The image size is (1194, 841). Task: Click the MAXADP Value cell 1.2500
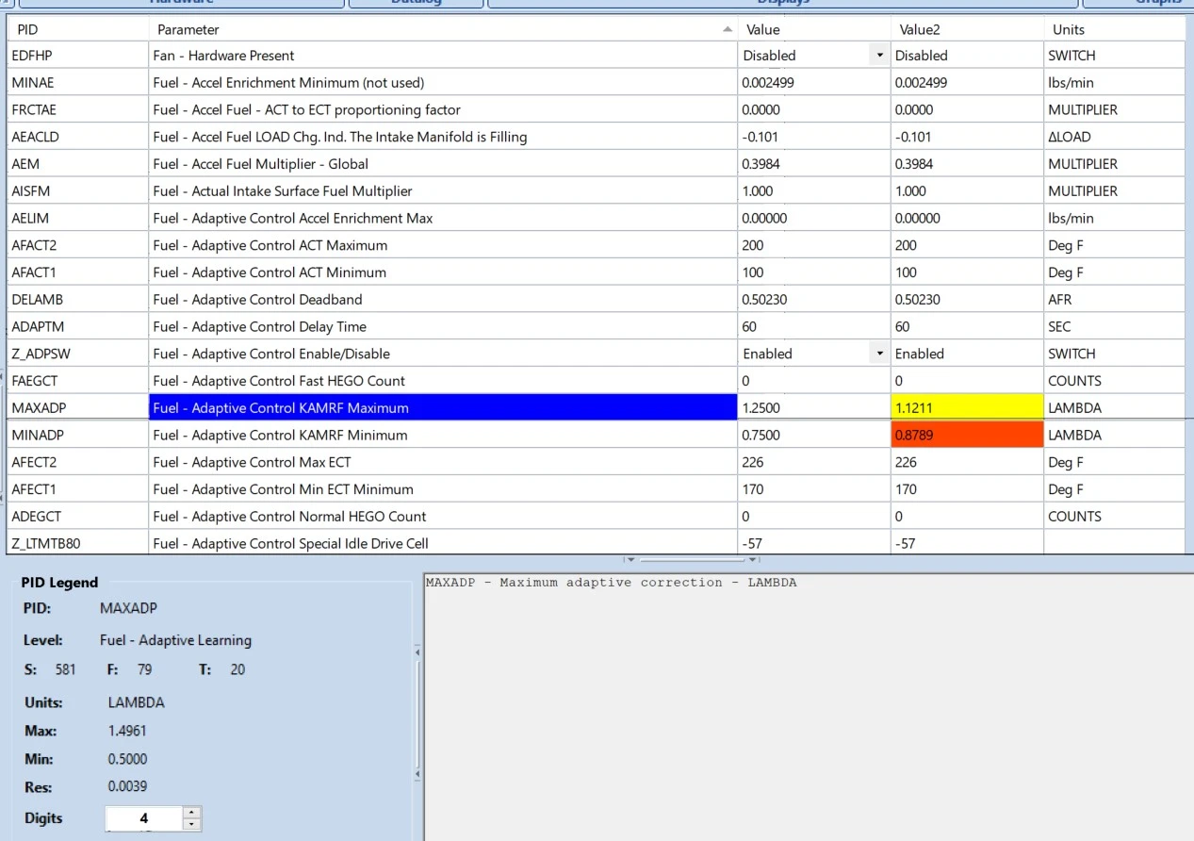[814, 408]
